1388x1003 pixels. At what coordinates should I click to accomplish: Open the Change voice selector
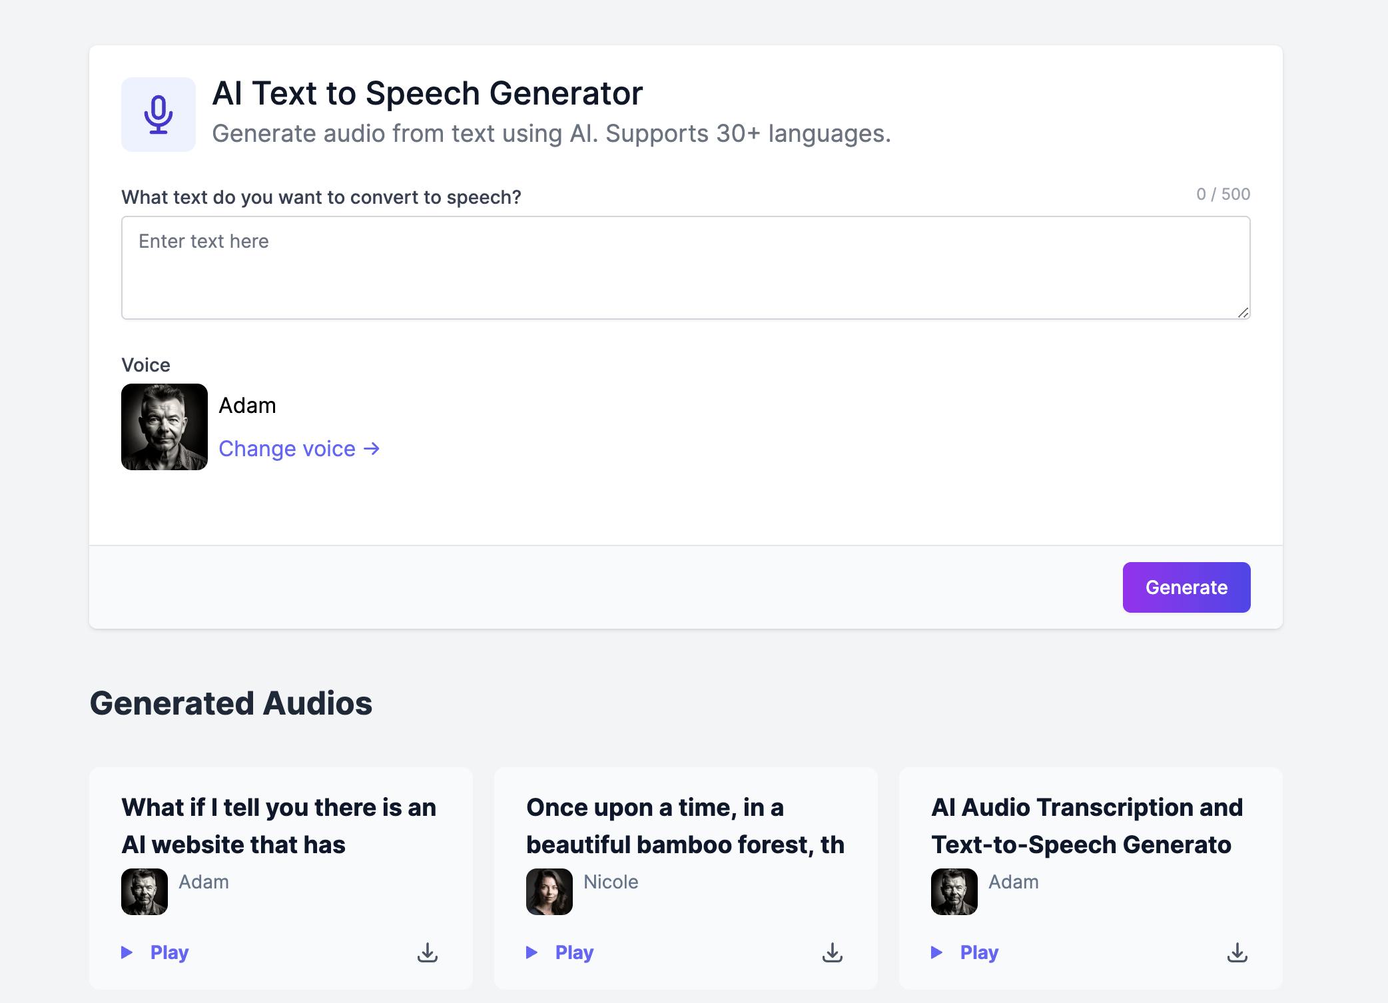(x=288, y=448)
